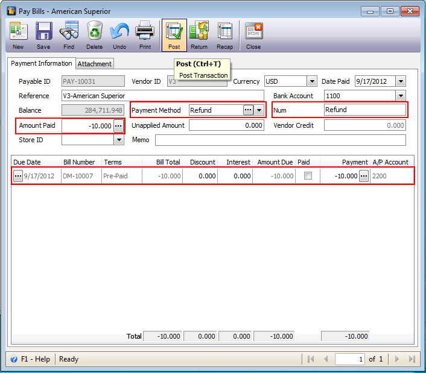Click the Payable ID field PAY-10031
The height and width of the screenshot is (373, 426).
93,81
